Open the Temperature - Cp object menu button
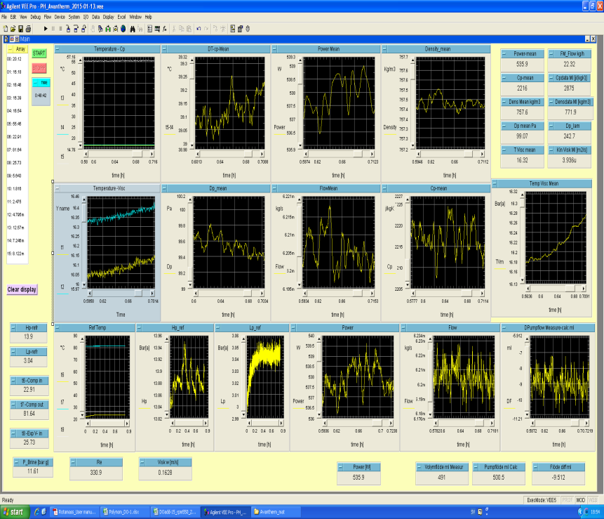This screenshot has width=604, height=519. 58,49
